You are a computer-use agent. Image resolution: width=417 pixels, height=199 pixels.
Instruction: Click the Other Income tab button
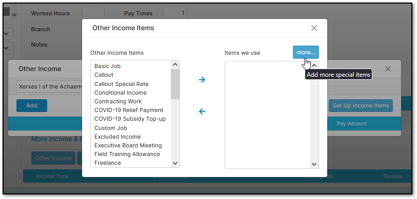(x=53, y=158)
